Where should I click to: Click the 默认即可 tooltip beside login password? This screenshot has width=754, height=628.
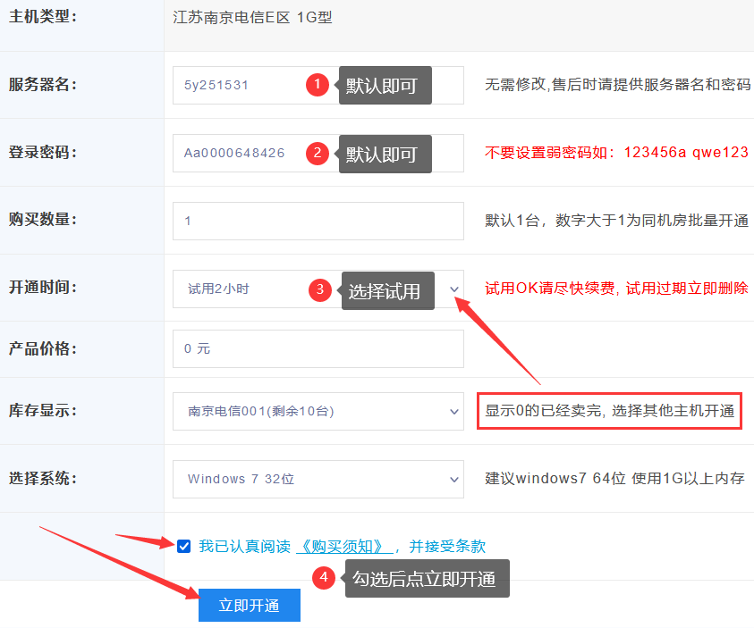(385, 154)
